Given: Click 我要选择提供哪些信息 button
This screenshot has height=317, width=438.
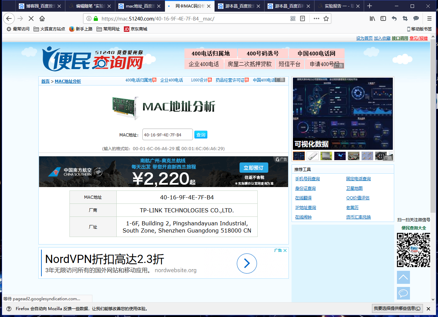Looking at the screenshot, I should pyautogui.click(x=397, y=308).
